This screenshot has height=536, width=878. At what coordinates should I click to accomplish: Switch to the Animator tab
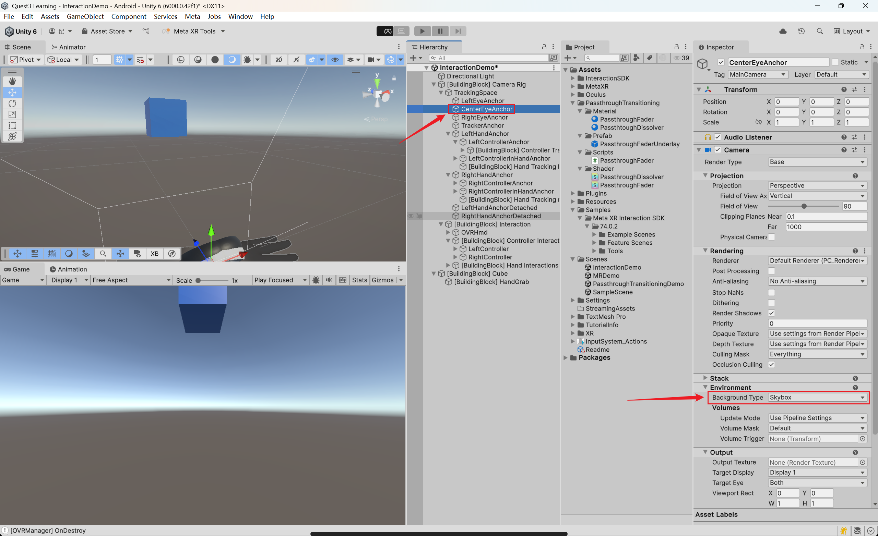[x=68, y=47]
